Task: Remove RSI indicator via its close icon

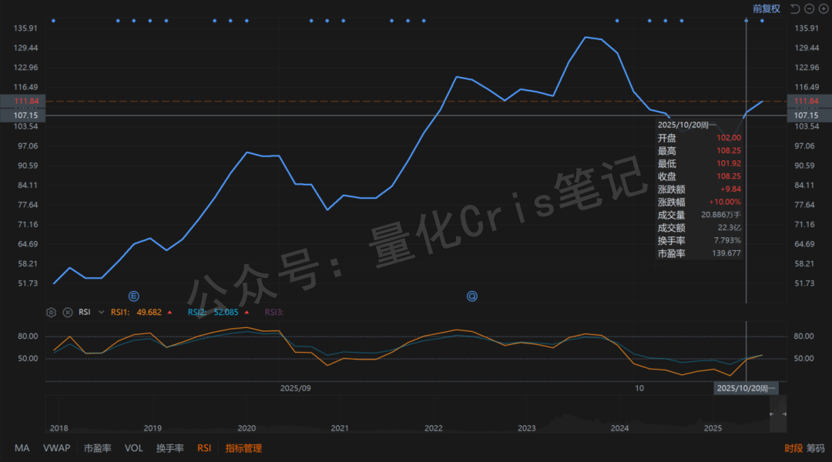Action: pos(67,312)
